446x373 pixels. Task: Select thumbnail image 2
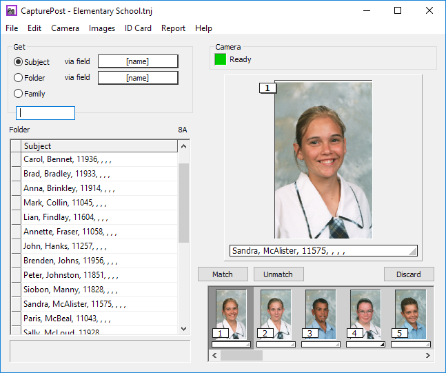click(276, 314)
